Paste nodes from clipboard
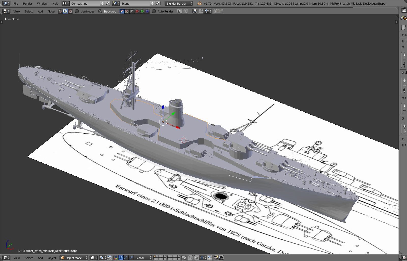Viewport: 407px width, 261px height. pos(221,11)
